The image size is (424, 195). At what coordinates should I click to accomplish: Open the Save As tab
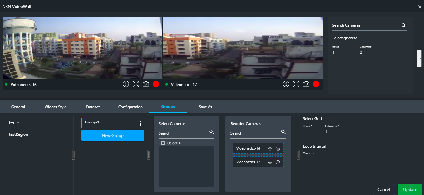pyautogui.click(x=205, y=107)
